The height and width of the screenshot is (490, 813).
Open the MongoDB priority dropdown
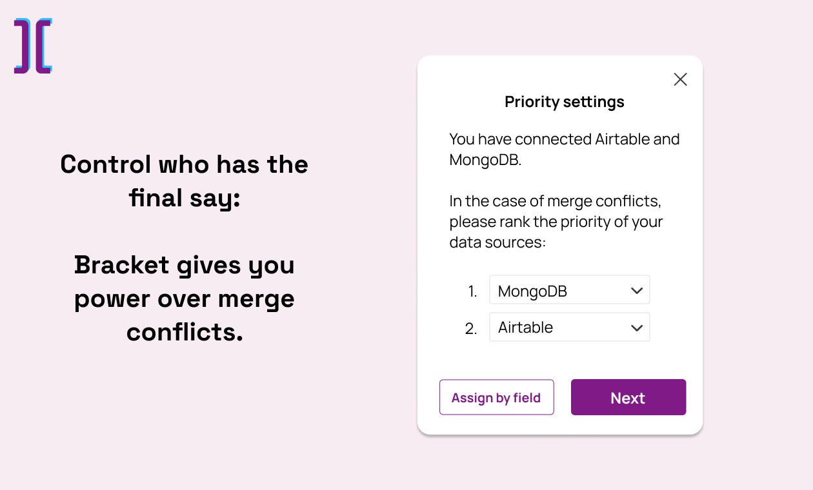tap(569, 291)
